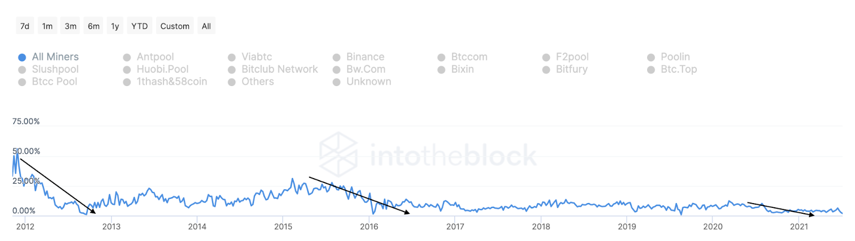This screenshot has width=855, height=241.
Task: Choose the 3m time range
Action: coord(71,26)
